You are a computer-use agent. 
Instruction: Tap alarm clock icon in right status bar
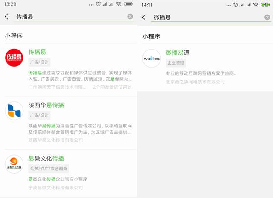click(235, 5)
